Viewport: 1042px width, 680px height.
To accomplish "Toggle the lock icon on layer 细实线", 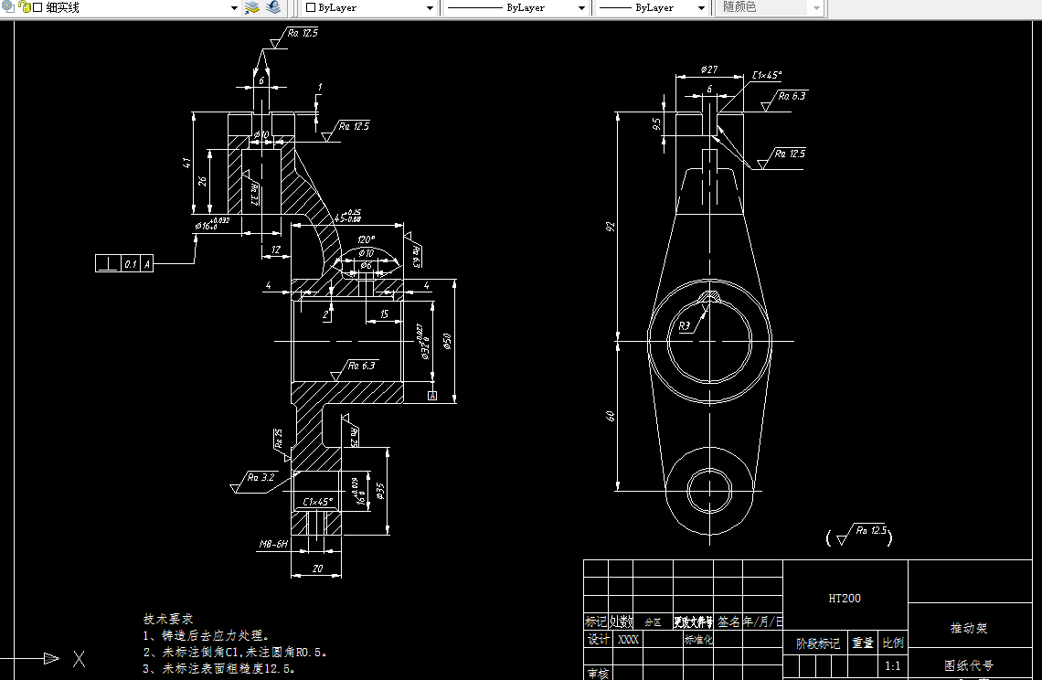I will (x=26, y=7).
